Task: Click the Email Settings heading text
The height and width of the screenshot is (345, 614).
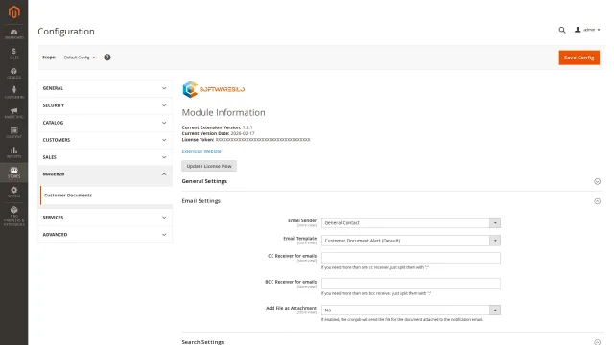Action: (201, 201)
